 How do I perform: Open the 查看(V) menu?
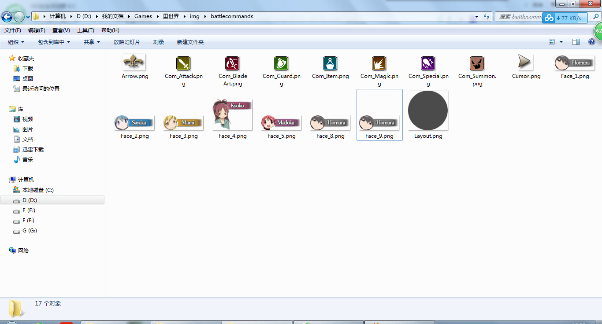[x=61, y=30]
